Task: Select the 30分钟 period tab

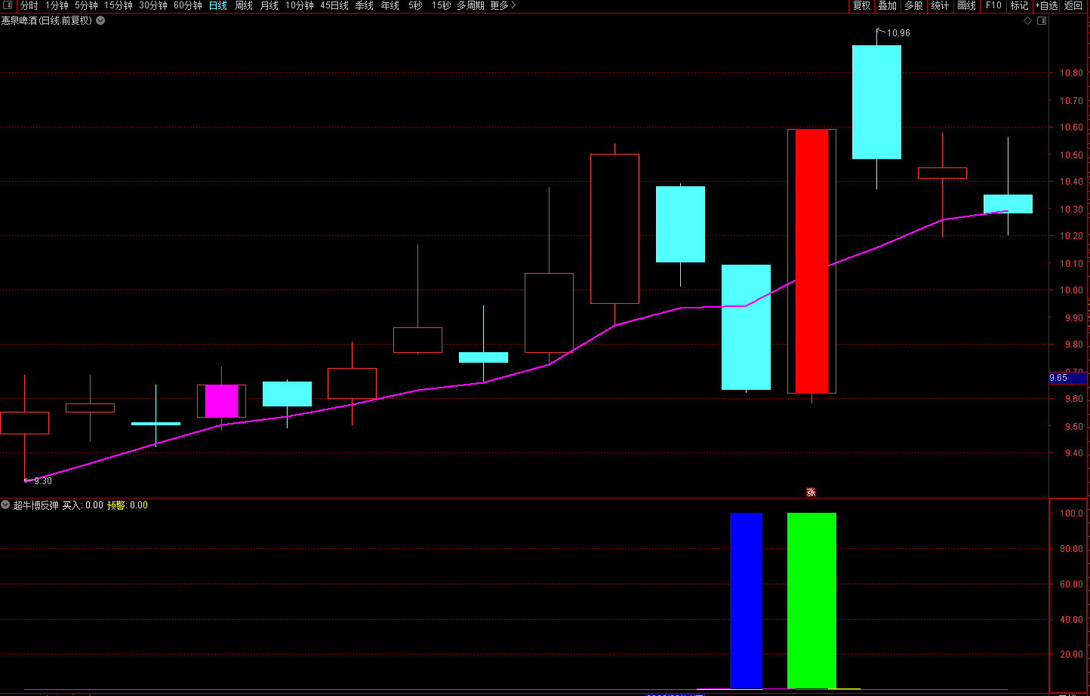Action: coord(153,5)
